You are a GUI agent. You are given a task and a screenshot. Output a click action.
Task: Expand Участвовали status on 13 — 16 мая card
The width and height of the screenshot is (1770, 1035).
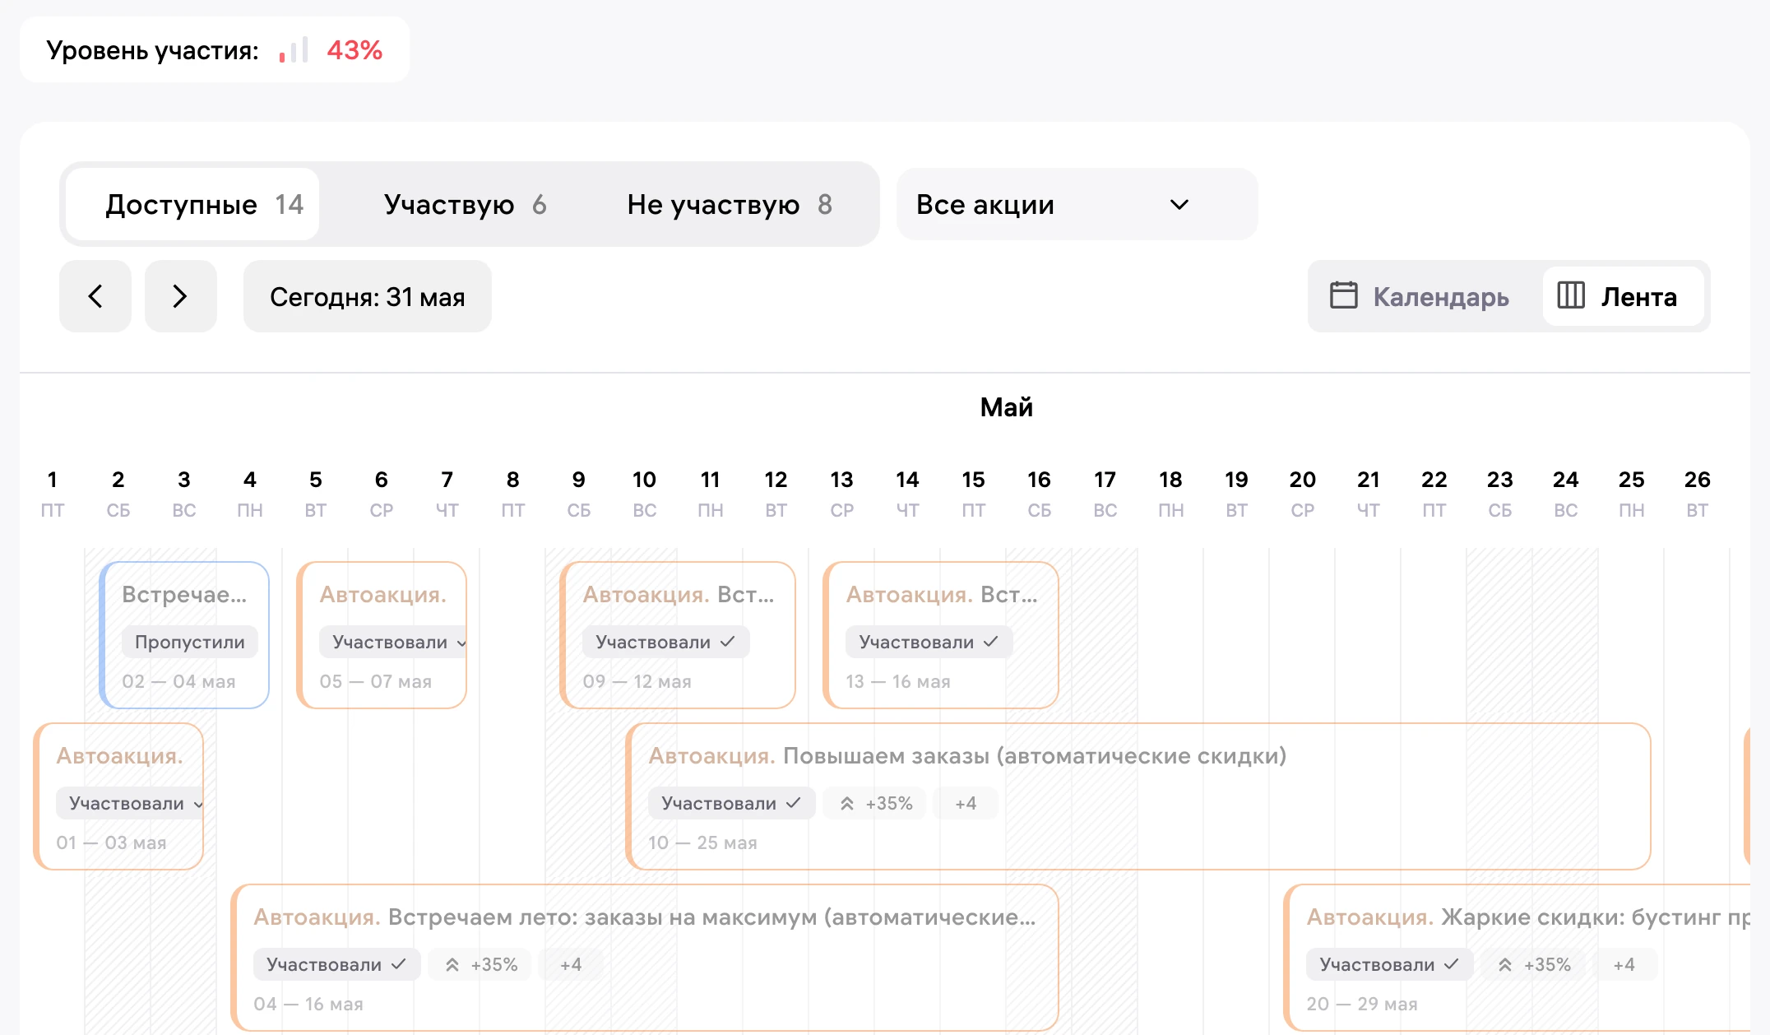tap(929, 642)
